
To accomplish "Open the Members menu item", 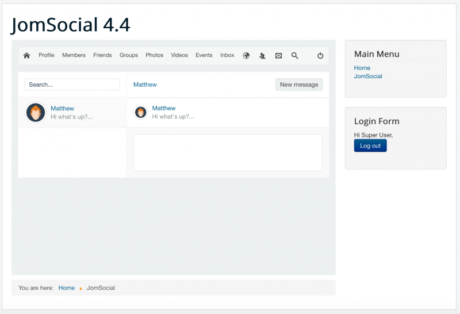I will (74, 55).
